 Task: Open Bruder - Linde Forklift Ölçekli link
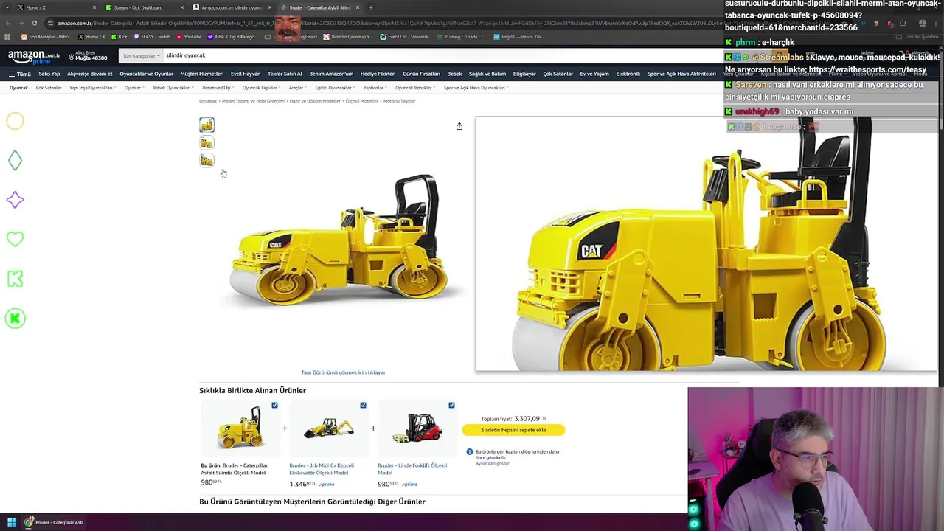pos(412,469)
